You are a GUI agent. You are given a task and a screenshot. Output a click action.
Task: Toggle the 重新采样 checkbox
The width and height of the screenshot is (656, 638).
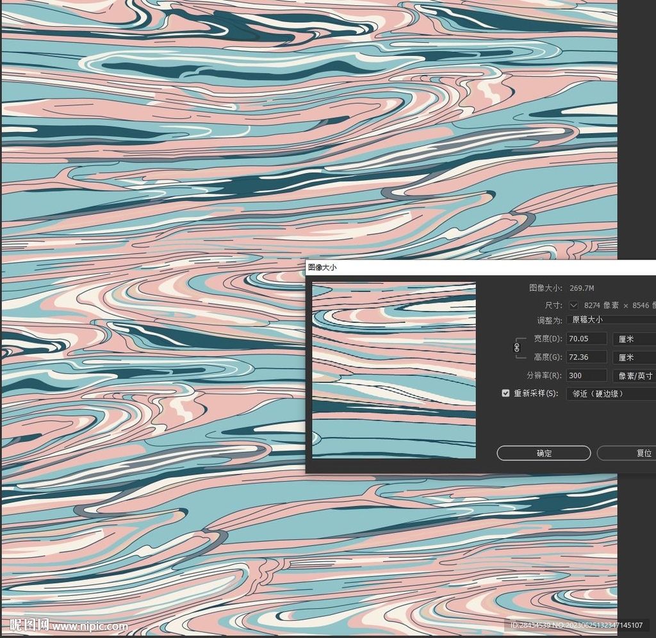point(505,393)
